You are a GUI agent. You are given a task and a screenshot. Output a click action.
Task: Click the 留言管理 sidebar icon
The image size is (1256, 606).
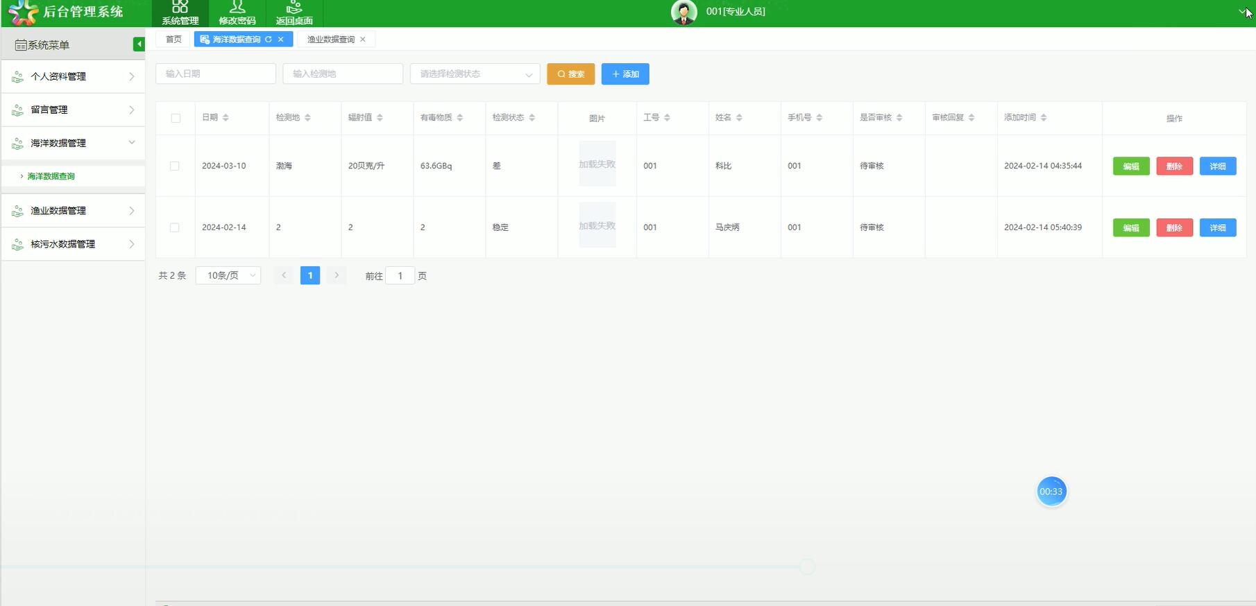18,110
